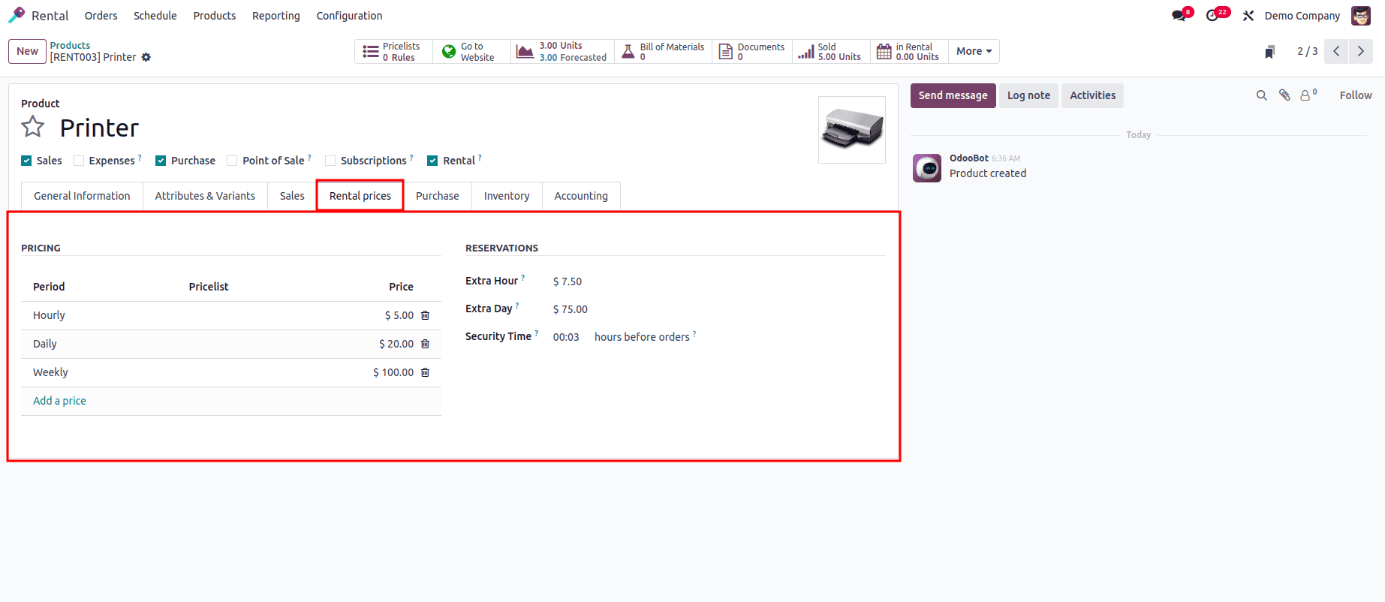Viewport: 1385px width, 602px height.
Task: Open the activities clock icon
Action: click(x=1212, y=16)
